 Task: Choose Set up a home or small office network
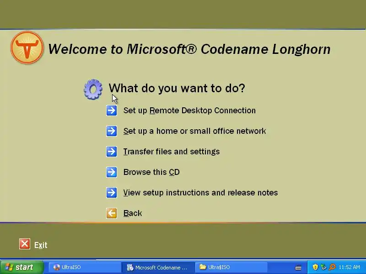click(195, 131)
